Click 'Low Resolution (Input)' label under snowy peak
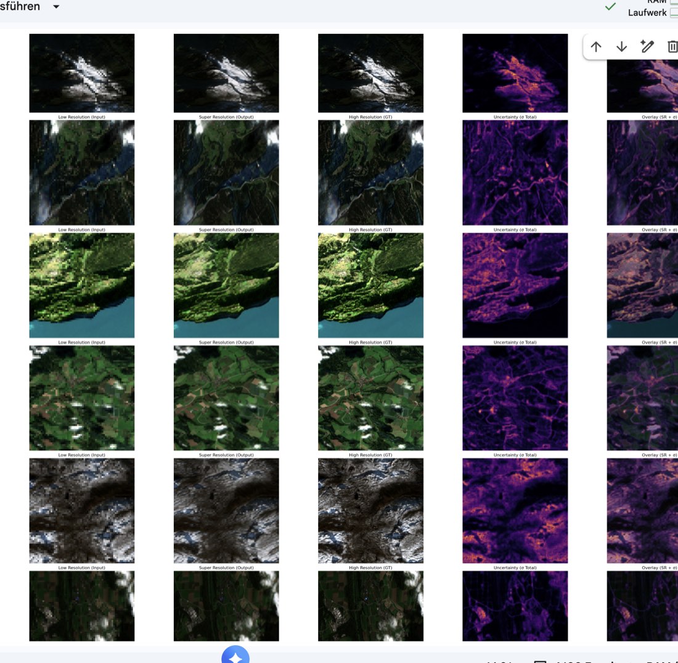This screenshot has height=663, width=678. (82, 117)
